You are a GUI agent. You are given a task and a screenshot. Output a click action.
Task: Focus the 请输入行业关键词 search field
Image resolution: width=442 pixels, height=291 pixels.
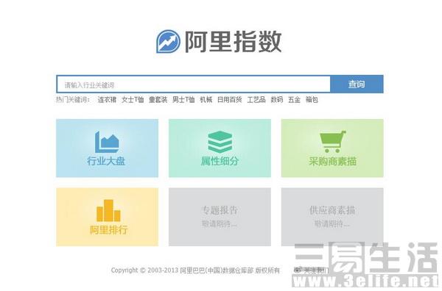pos(193,85)
